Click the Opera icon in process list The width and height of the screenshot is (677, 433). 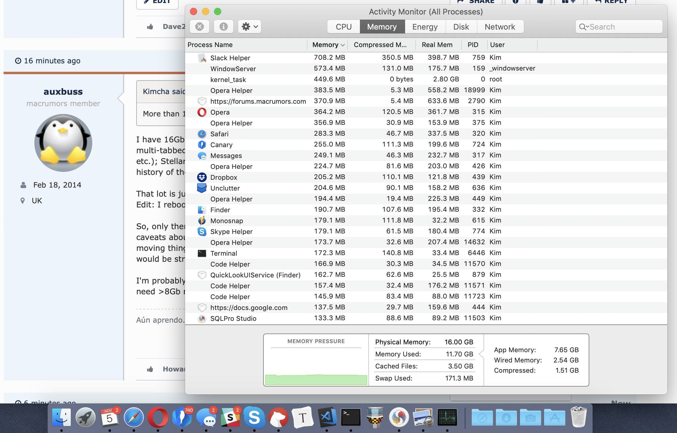coord(202,112)
